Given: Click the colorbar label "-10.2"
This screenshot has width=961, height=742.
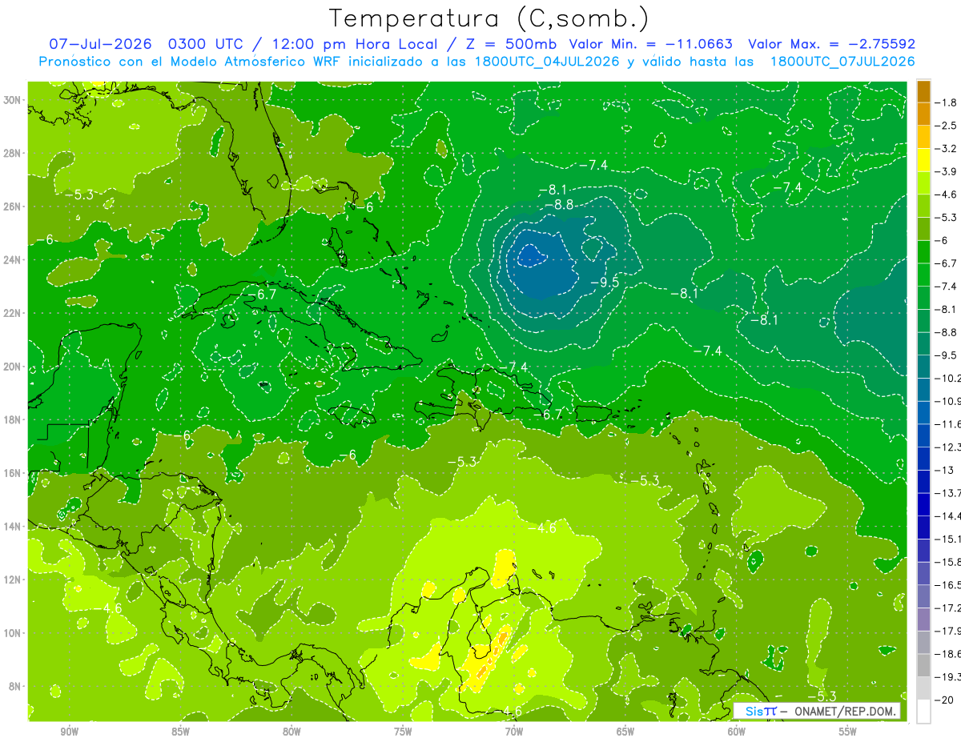Looking at the screenshot, I should tap(947, 378).
